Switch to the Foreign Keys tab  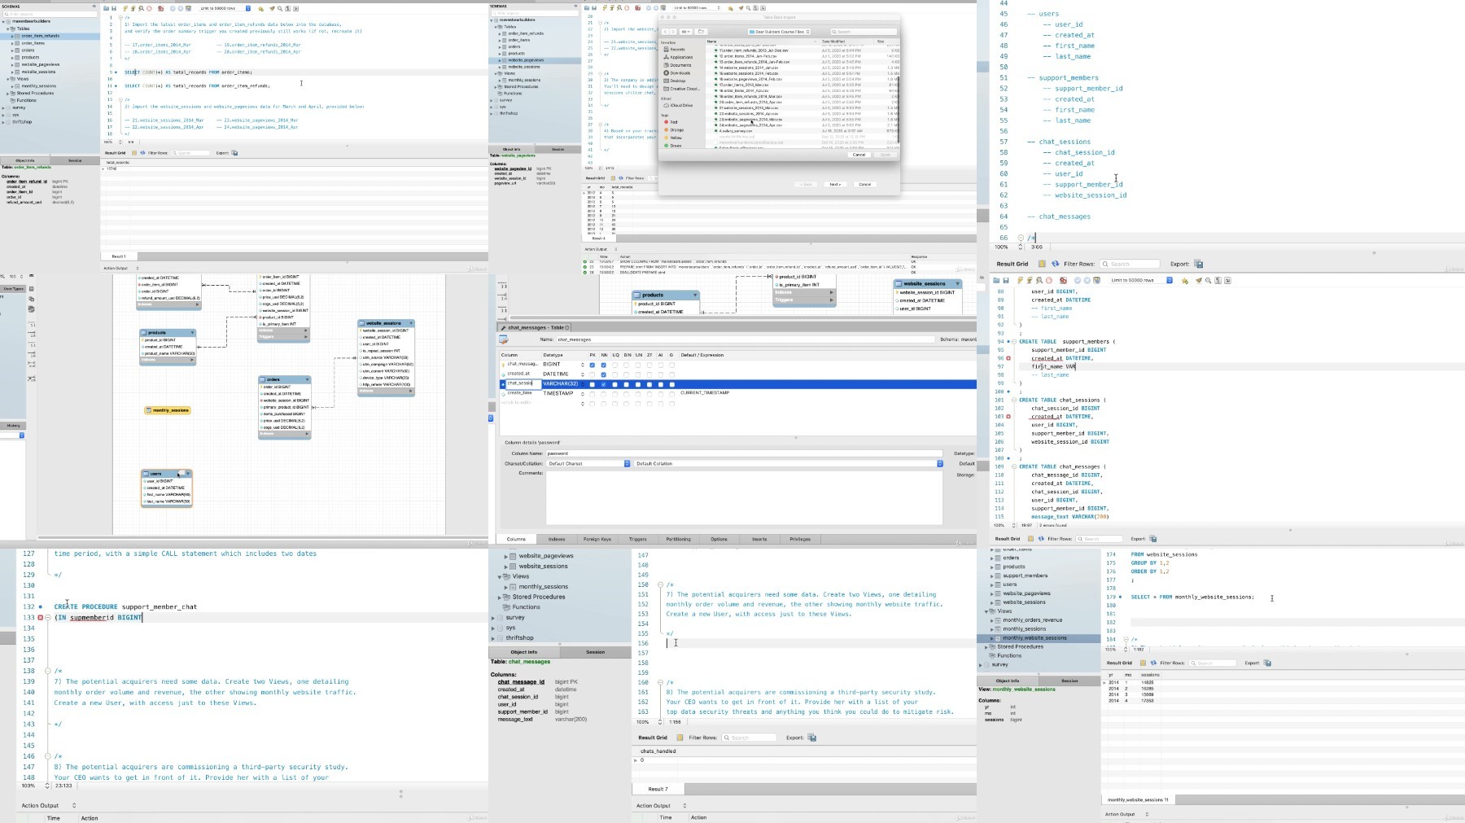coord(597,539)
